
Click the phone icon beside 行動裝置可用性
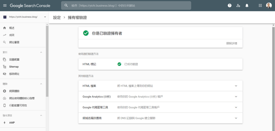[x=5, y=105]
